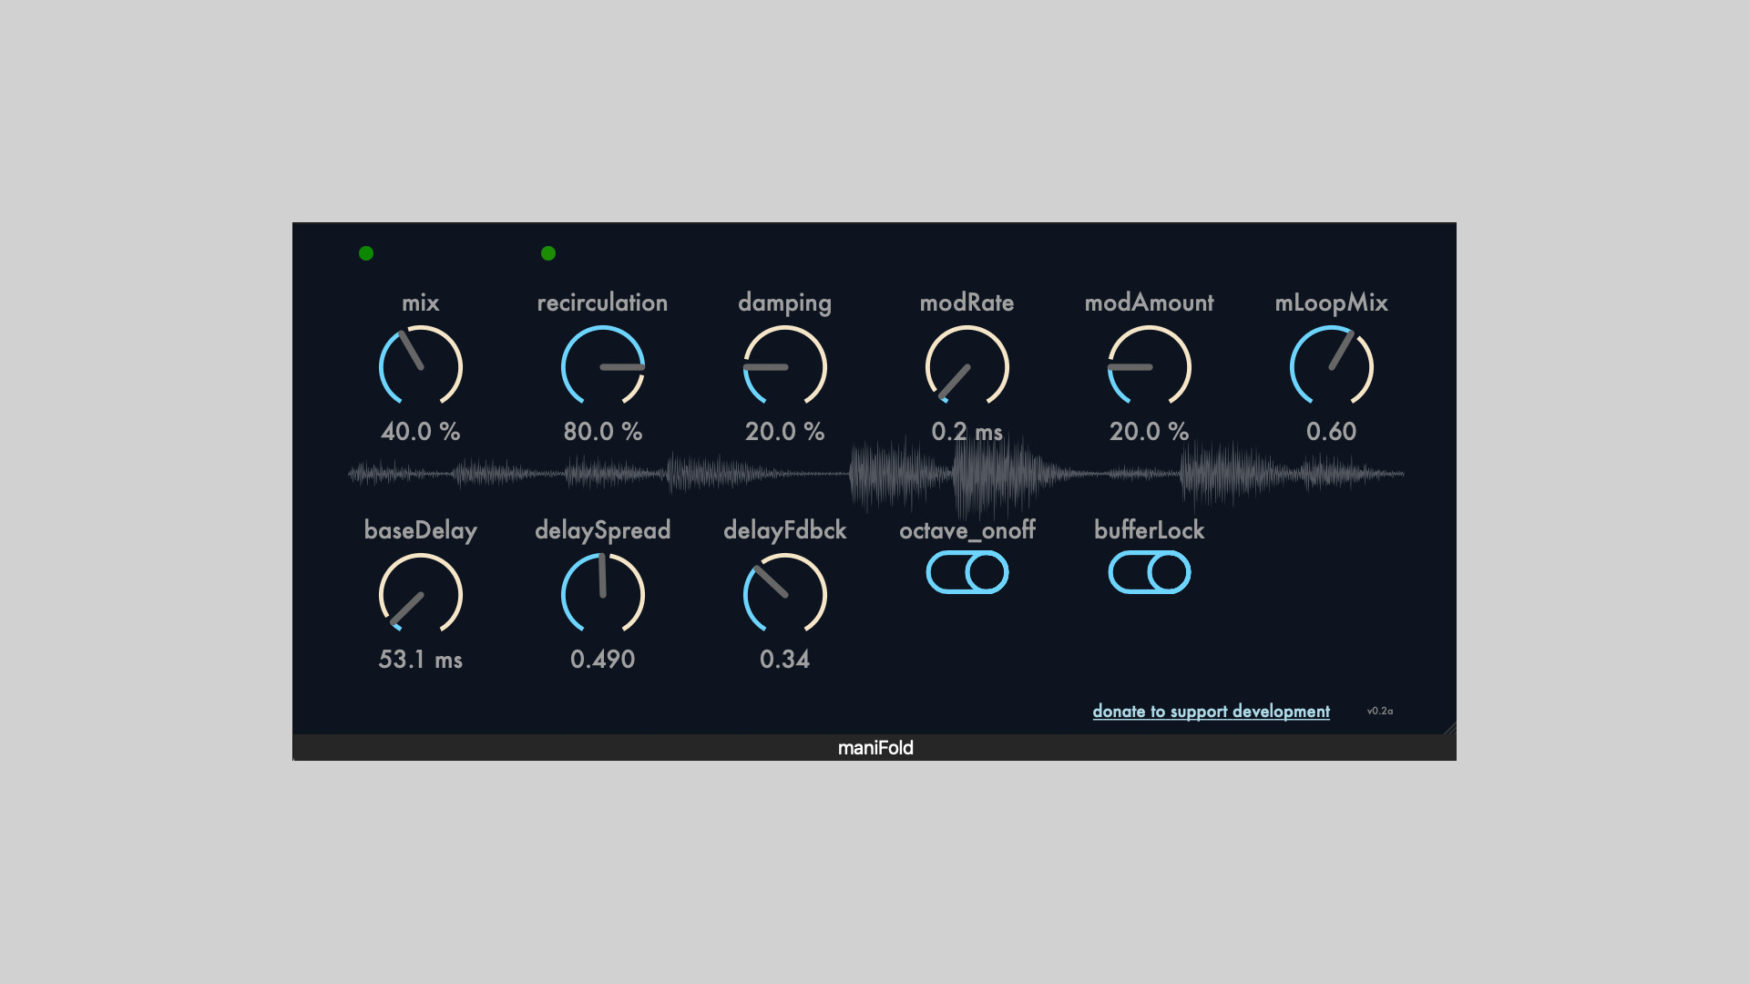
Task: Click the v0.2a version label
Action: coord(1380,711)
